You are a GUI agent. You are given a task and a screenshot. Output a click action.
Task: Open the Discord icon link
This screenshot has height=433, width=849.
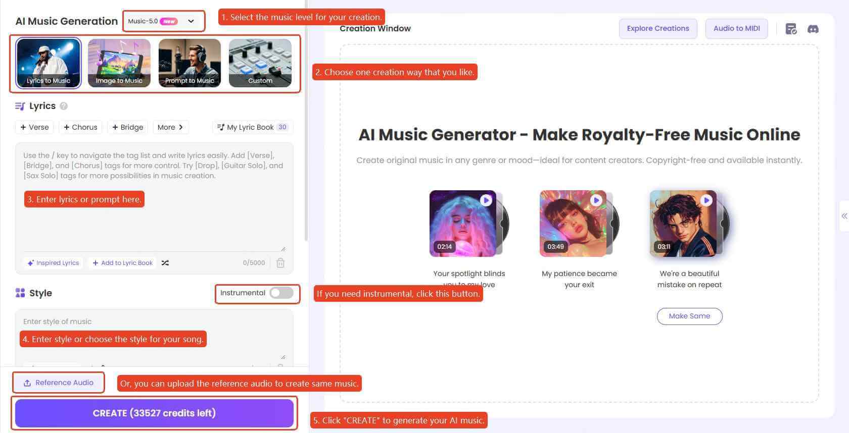click(x=813, y=29)
